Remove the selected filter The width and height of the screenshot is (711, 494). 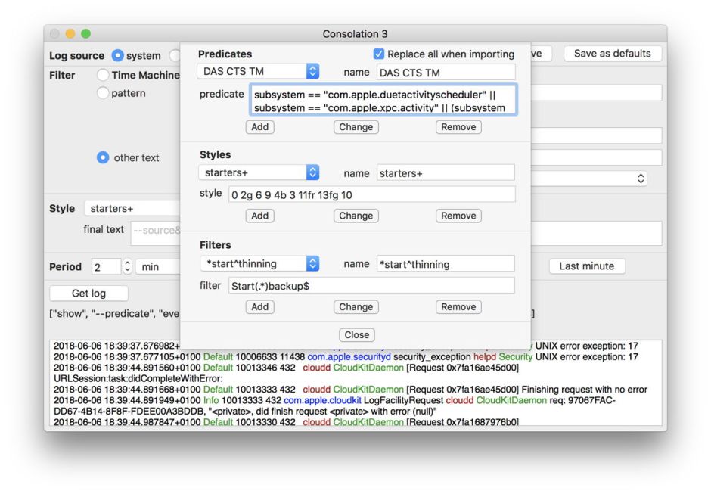[x=458, y=307]
